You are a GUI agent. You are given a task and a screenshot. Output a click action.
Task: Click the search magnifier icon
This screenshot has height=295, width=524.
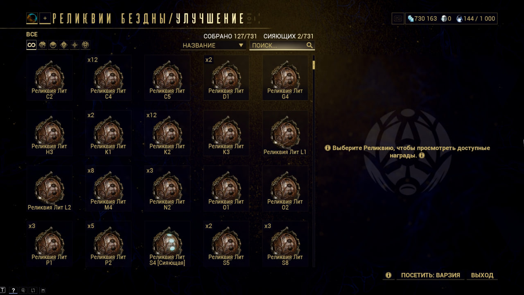[309, 45]
